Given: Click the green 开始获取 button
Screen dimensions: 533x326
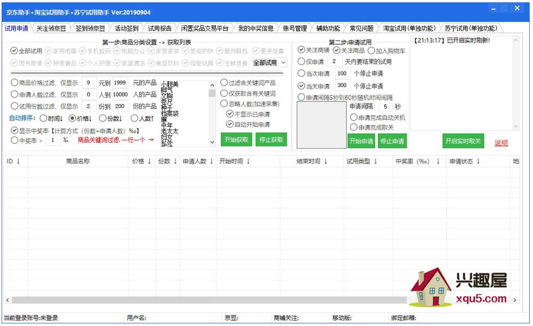Looking at the screenshot, I should pos(236,140).
